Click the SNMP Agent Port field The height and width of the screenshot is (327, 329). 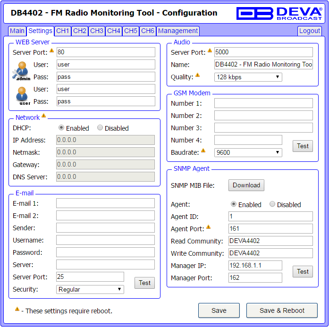click(270, 229)
